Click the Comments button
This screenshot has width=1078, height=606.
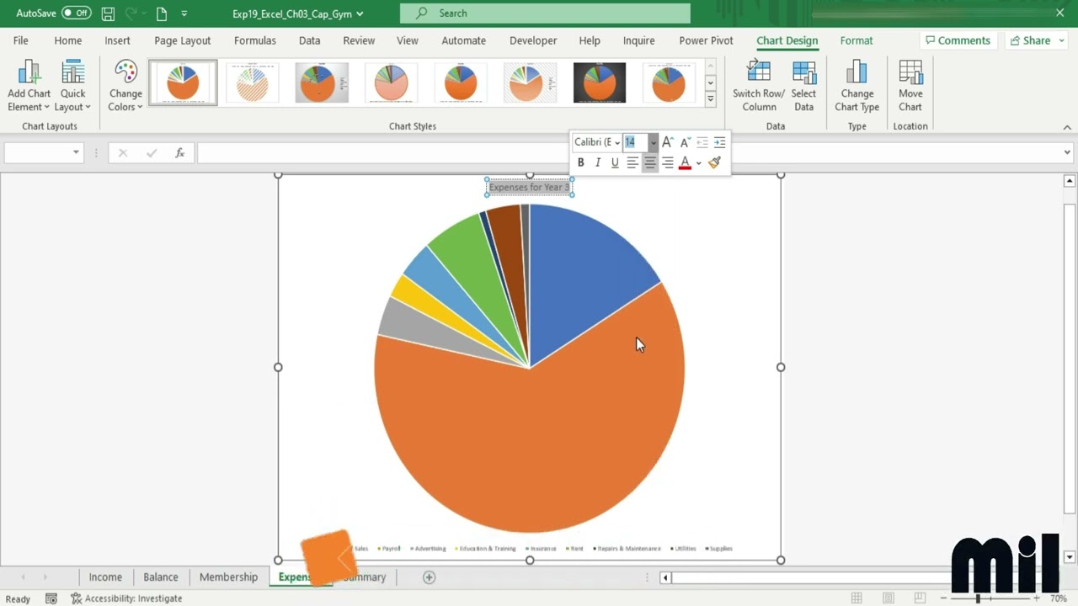(x=958, y=40)
